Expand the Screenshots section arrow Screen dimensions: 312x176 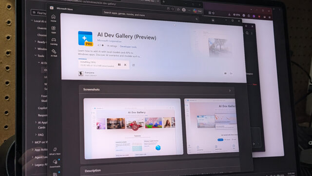230,91
